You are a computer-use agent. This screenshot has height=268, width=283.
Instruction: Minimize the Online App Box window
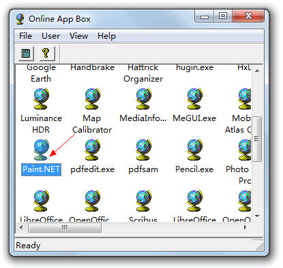205,16
